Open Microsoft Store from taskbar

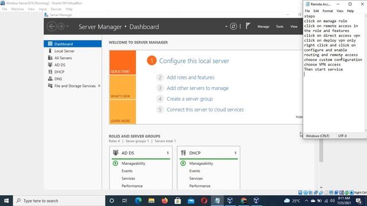click(178, 201)
